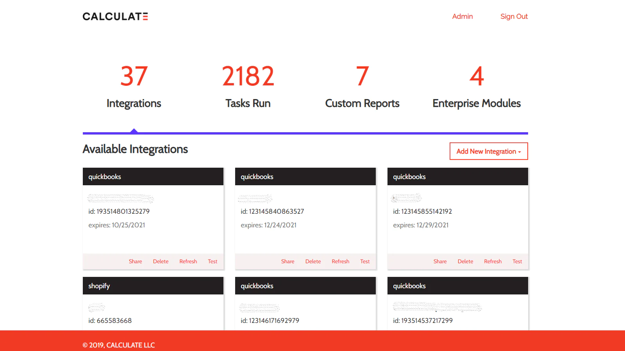This screenshot has height=351, width=625.
Task: Refresh integration id 123145855142192
Action: [493, 261]
